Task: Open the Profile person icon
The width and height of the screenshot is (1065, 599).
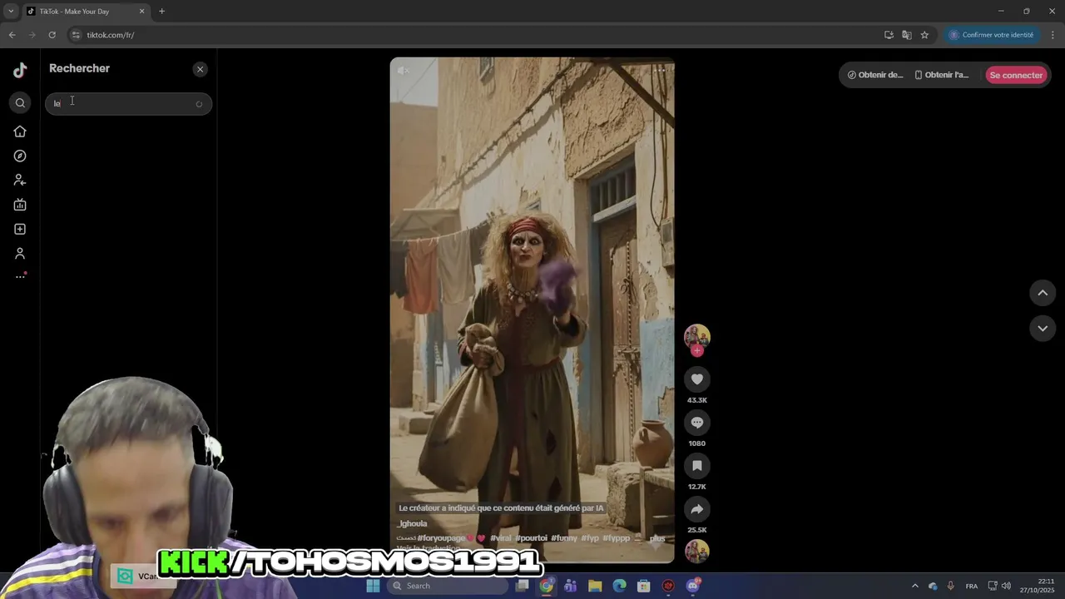Action: (20, 253)
